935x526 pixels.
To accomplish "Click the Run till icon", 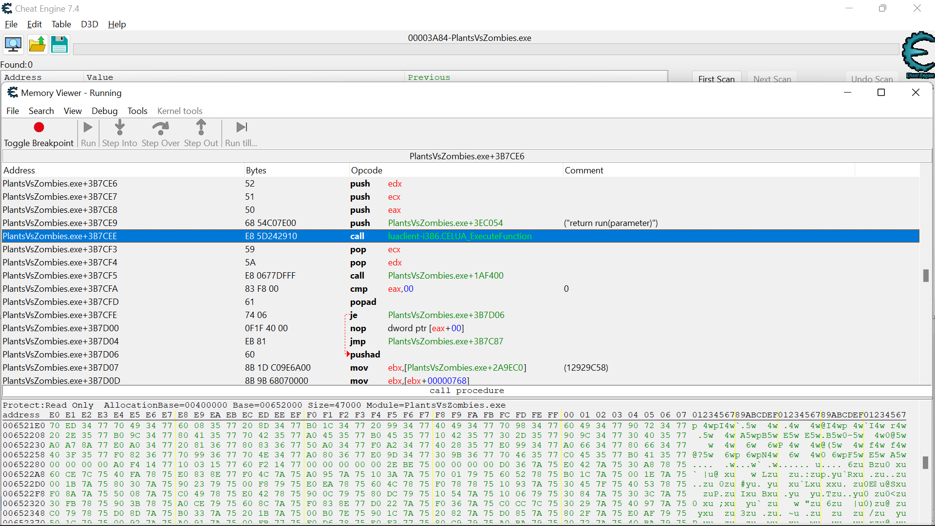I will tap(241, 127).
